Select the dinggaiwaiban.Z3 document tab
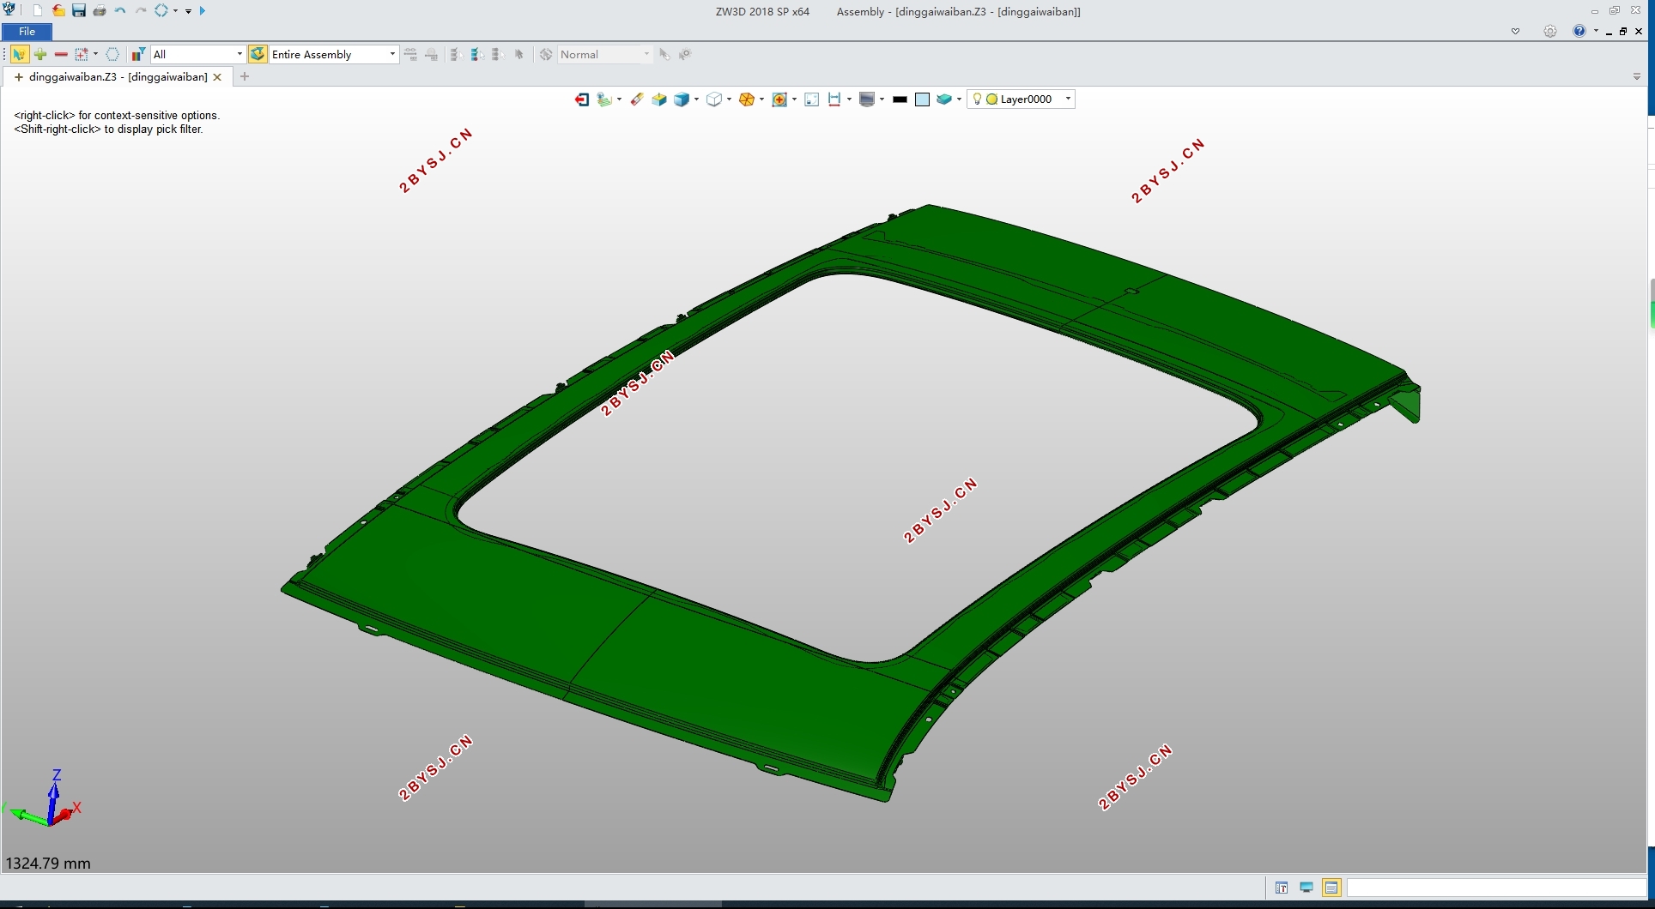1655x909 pixels. pos(118,77)
